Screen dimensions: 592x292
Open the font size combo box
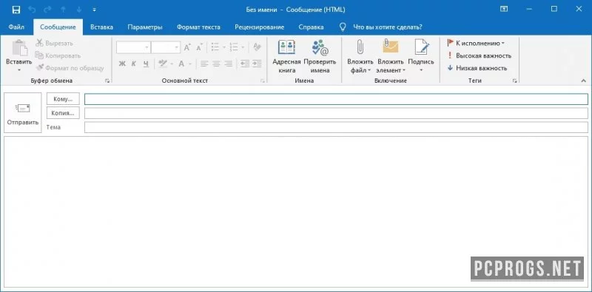tap(165, 47)
